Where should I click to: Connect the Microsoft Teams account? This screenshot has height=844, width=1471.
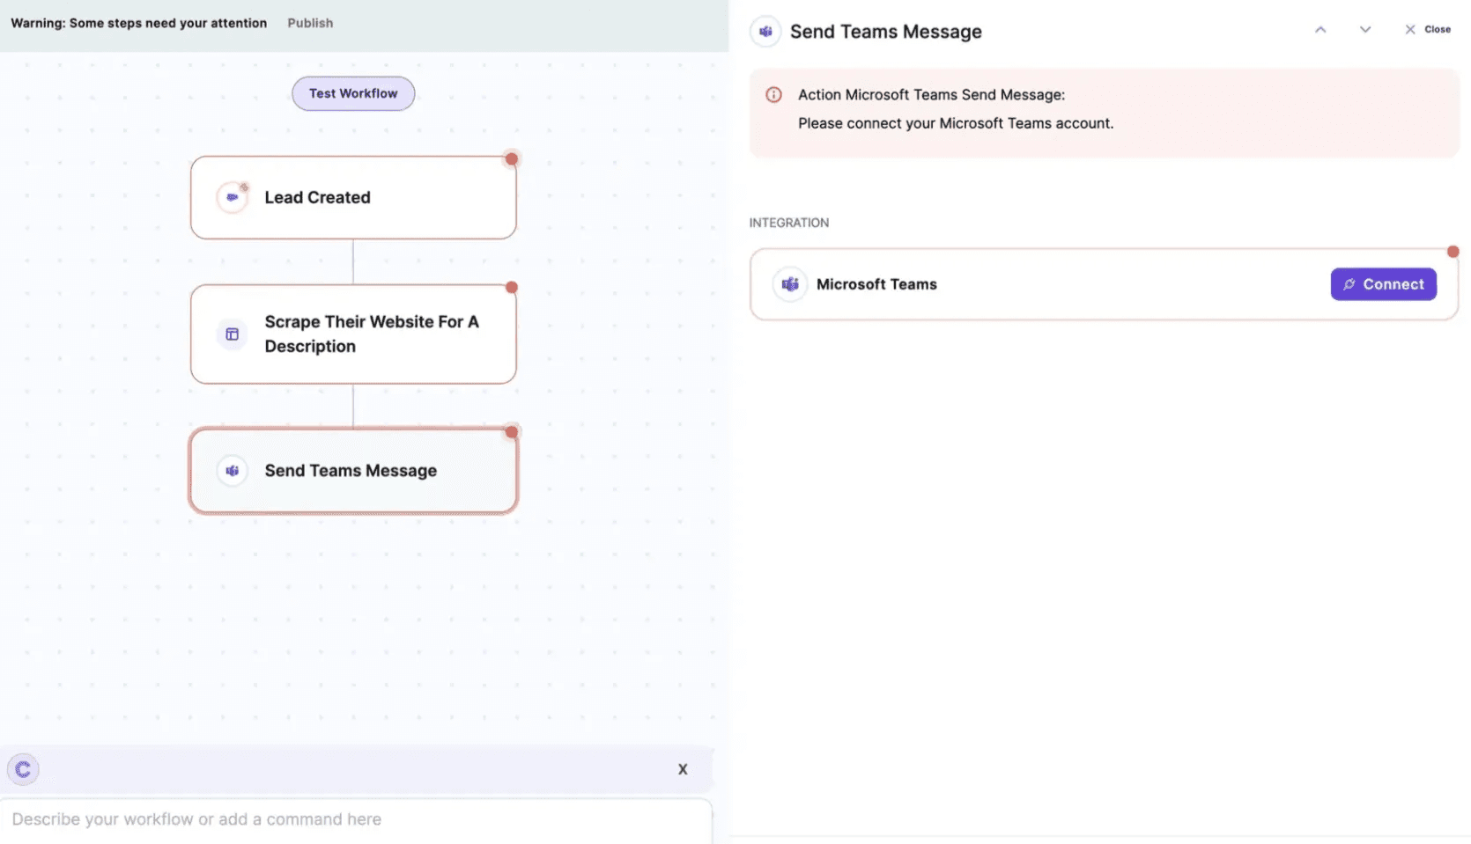coord(1384,284)
